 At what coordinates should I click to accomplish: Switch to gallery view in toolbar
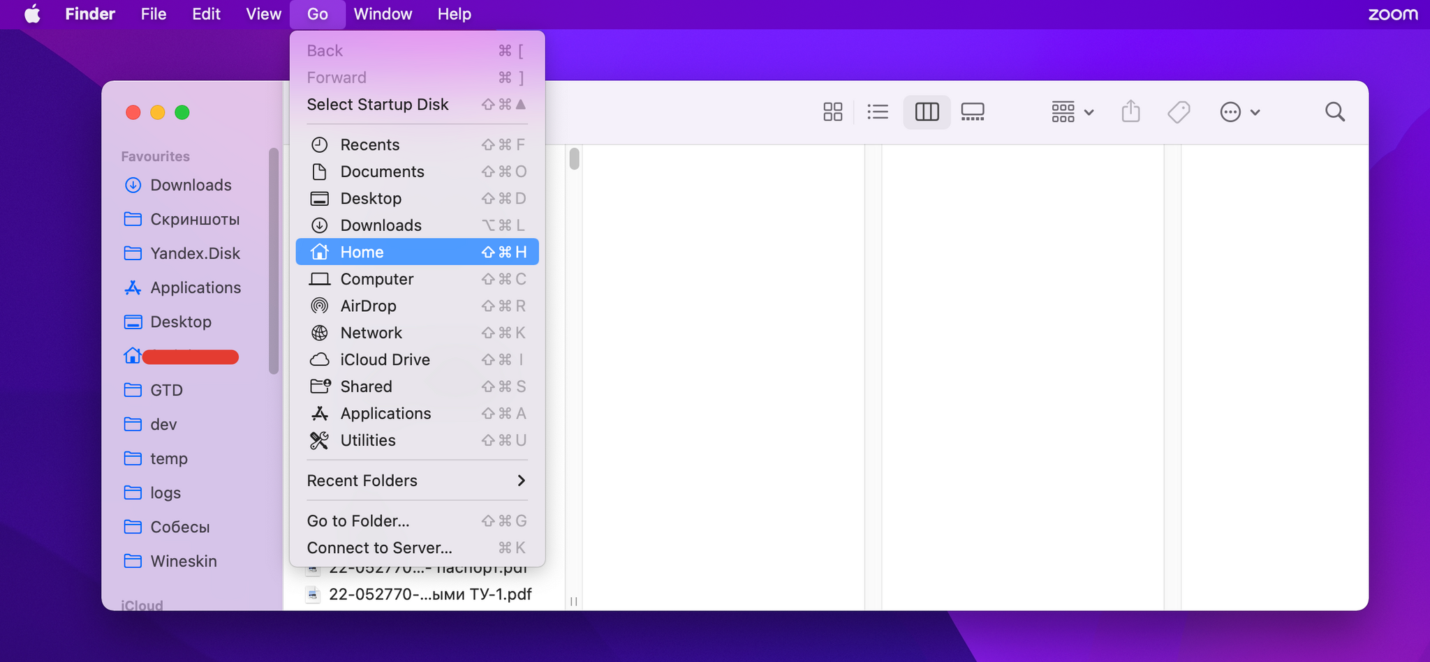click(973, 112)
